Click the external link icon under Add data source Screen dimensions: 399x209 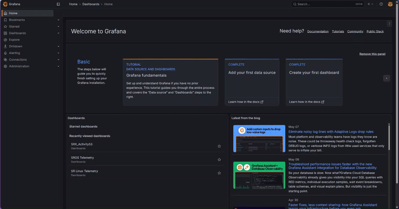[x=262, y=102]
